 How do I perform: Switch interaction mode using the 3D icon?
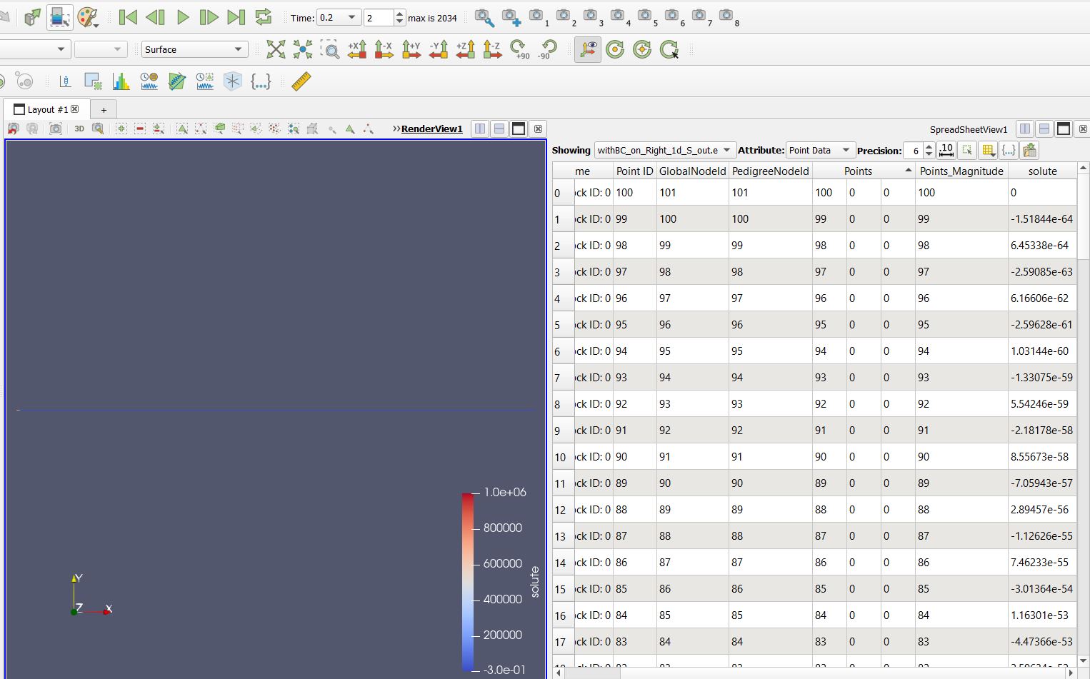point(79,129)
